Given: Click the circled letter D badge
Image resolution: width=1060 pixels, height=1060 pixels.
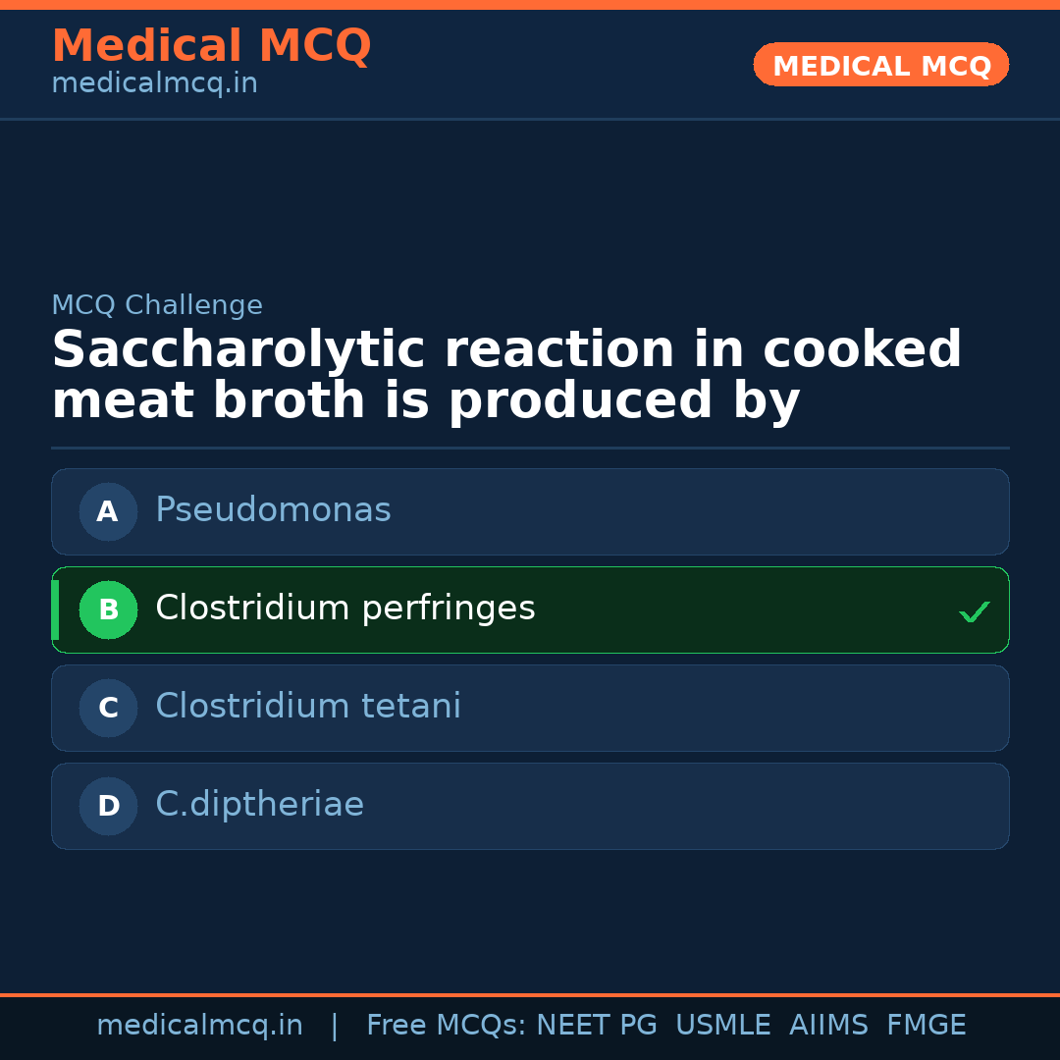Looking at the screenshot, I should tap(108, 806).
